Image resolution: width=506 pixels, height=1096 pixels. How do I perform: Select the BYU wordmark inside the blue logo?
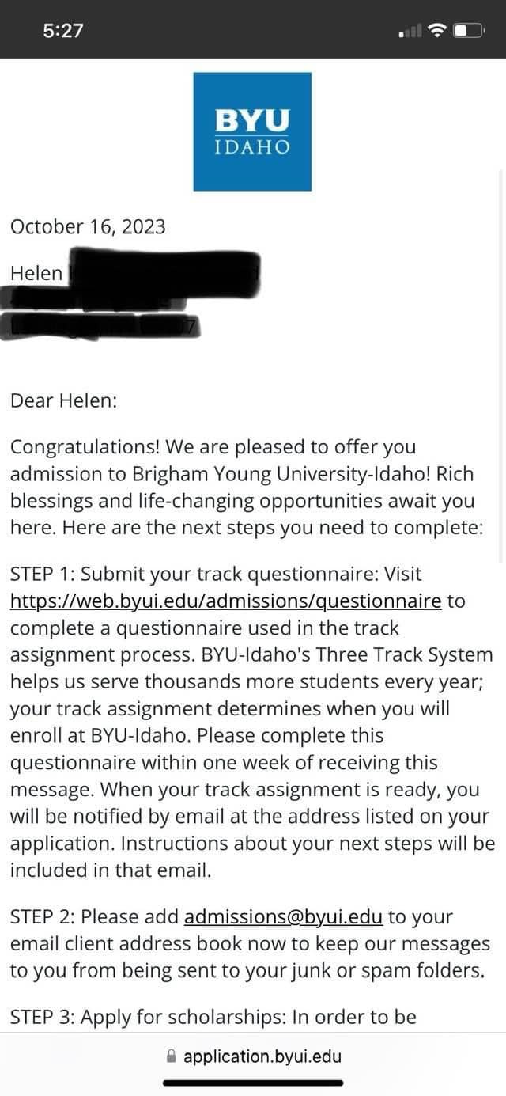[x=251, y=121]
